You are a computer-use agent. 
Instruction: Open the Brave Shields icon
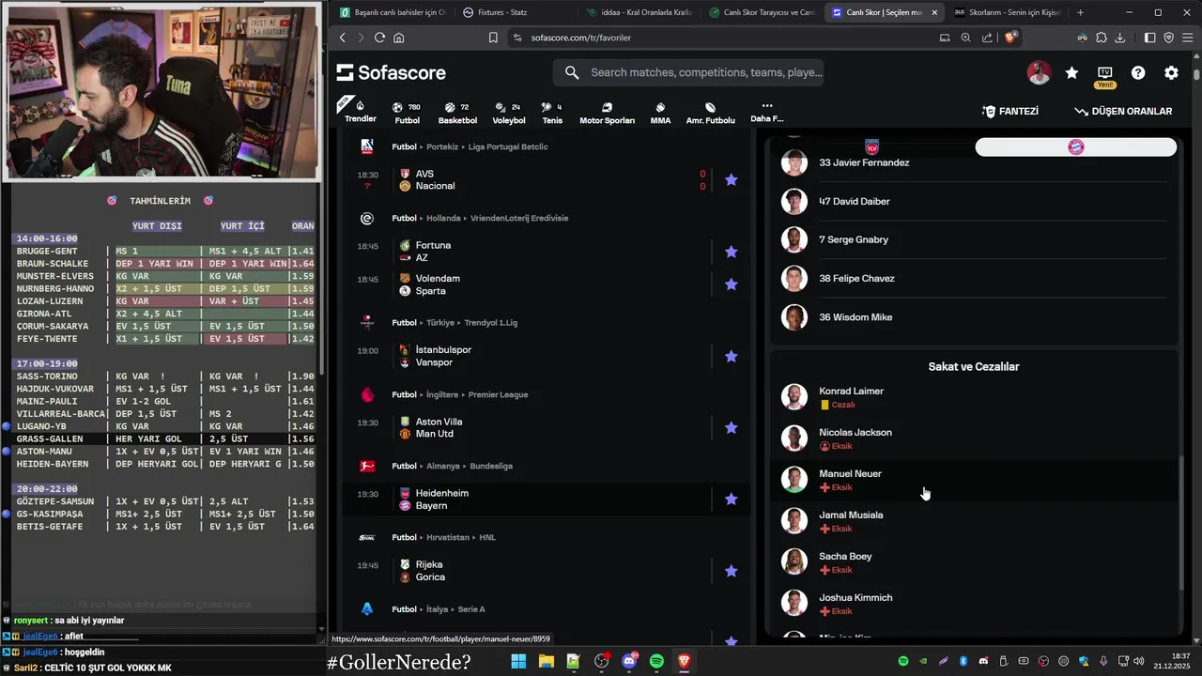point(1010,38)
